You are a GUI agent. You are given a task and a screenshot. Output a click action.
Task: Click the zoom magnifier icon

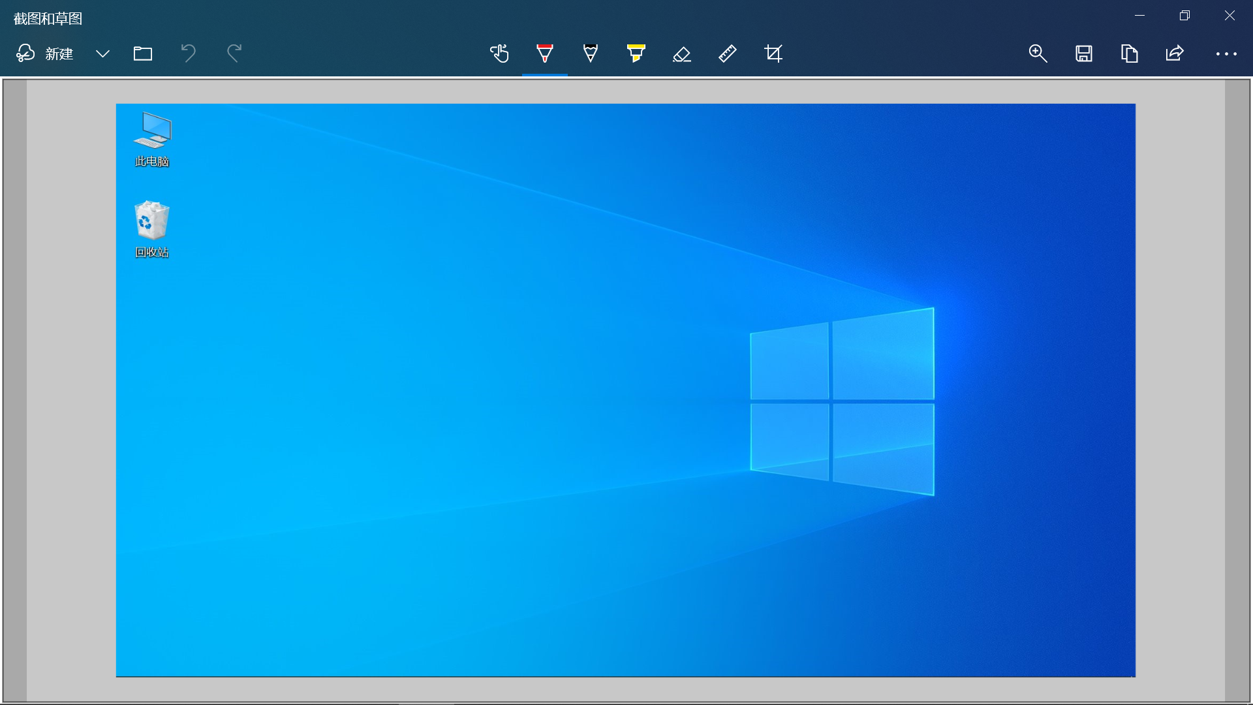point(1038,54)
